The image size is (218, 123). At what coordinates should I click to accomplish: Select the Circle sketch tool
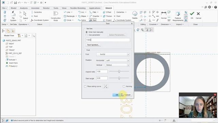pyautogui.click(x=67, y=20)
